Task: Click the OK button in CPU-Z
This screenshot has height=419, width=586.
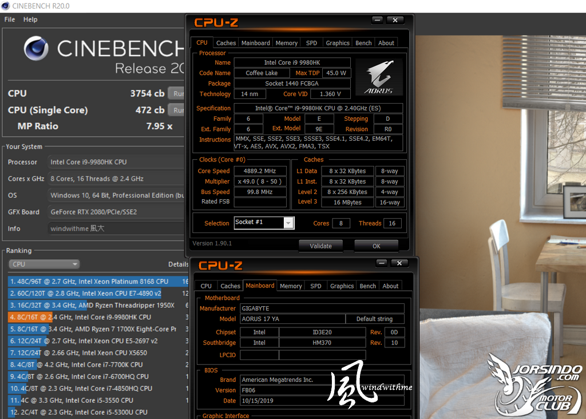Action: pos(377,246)
